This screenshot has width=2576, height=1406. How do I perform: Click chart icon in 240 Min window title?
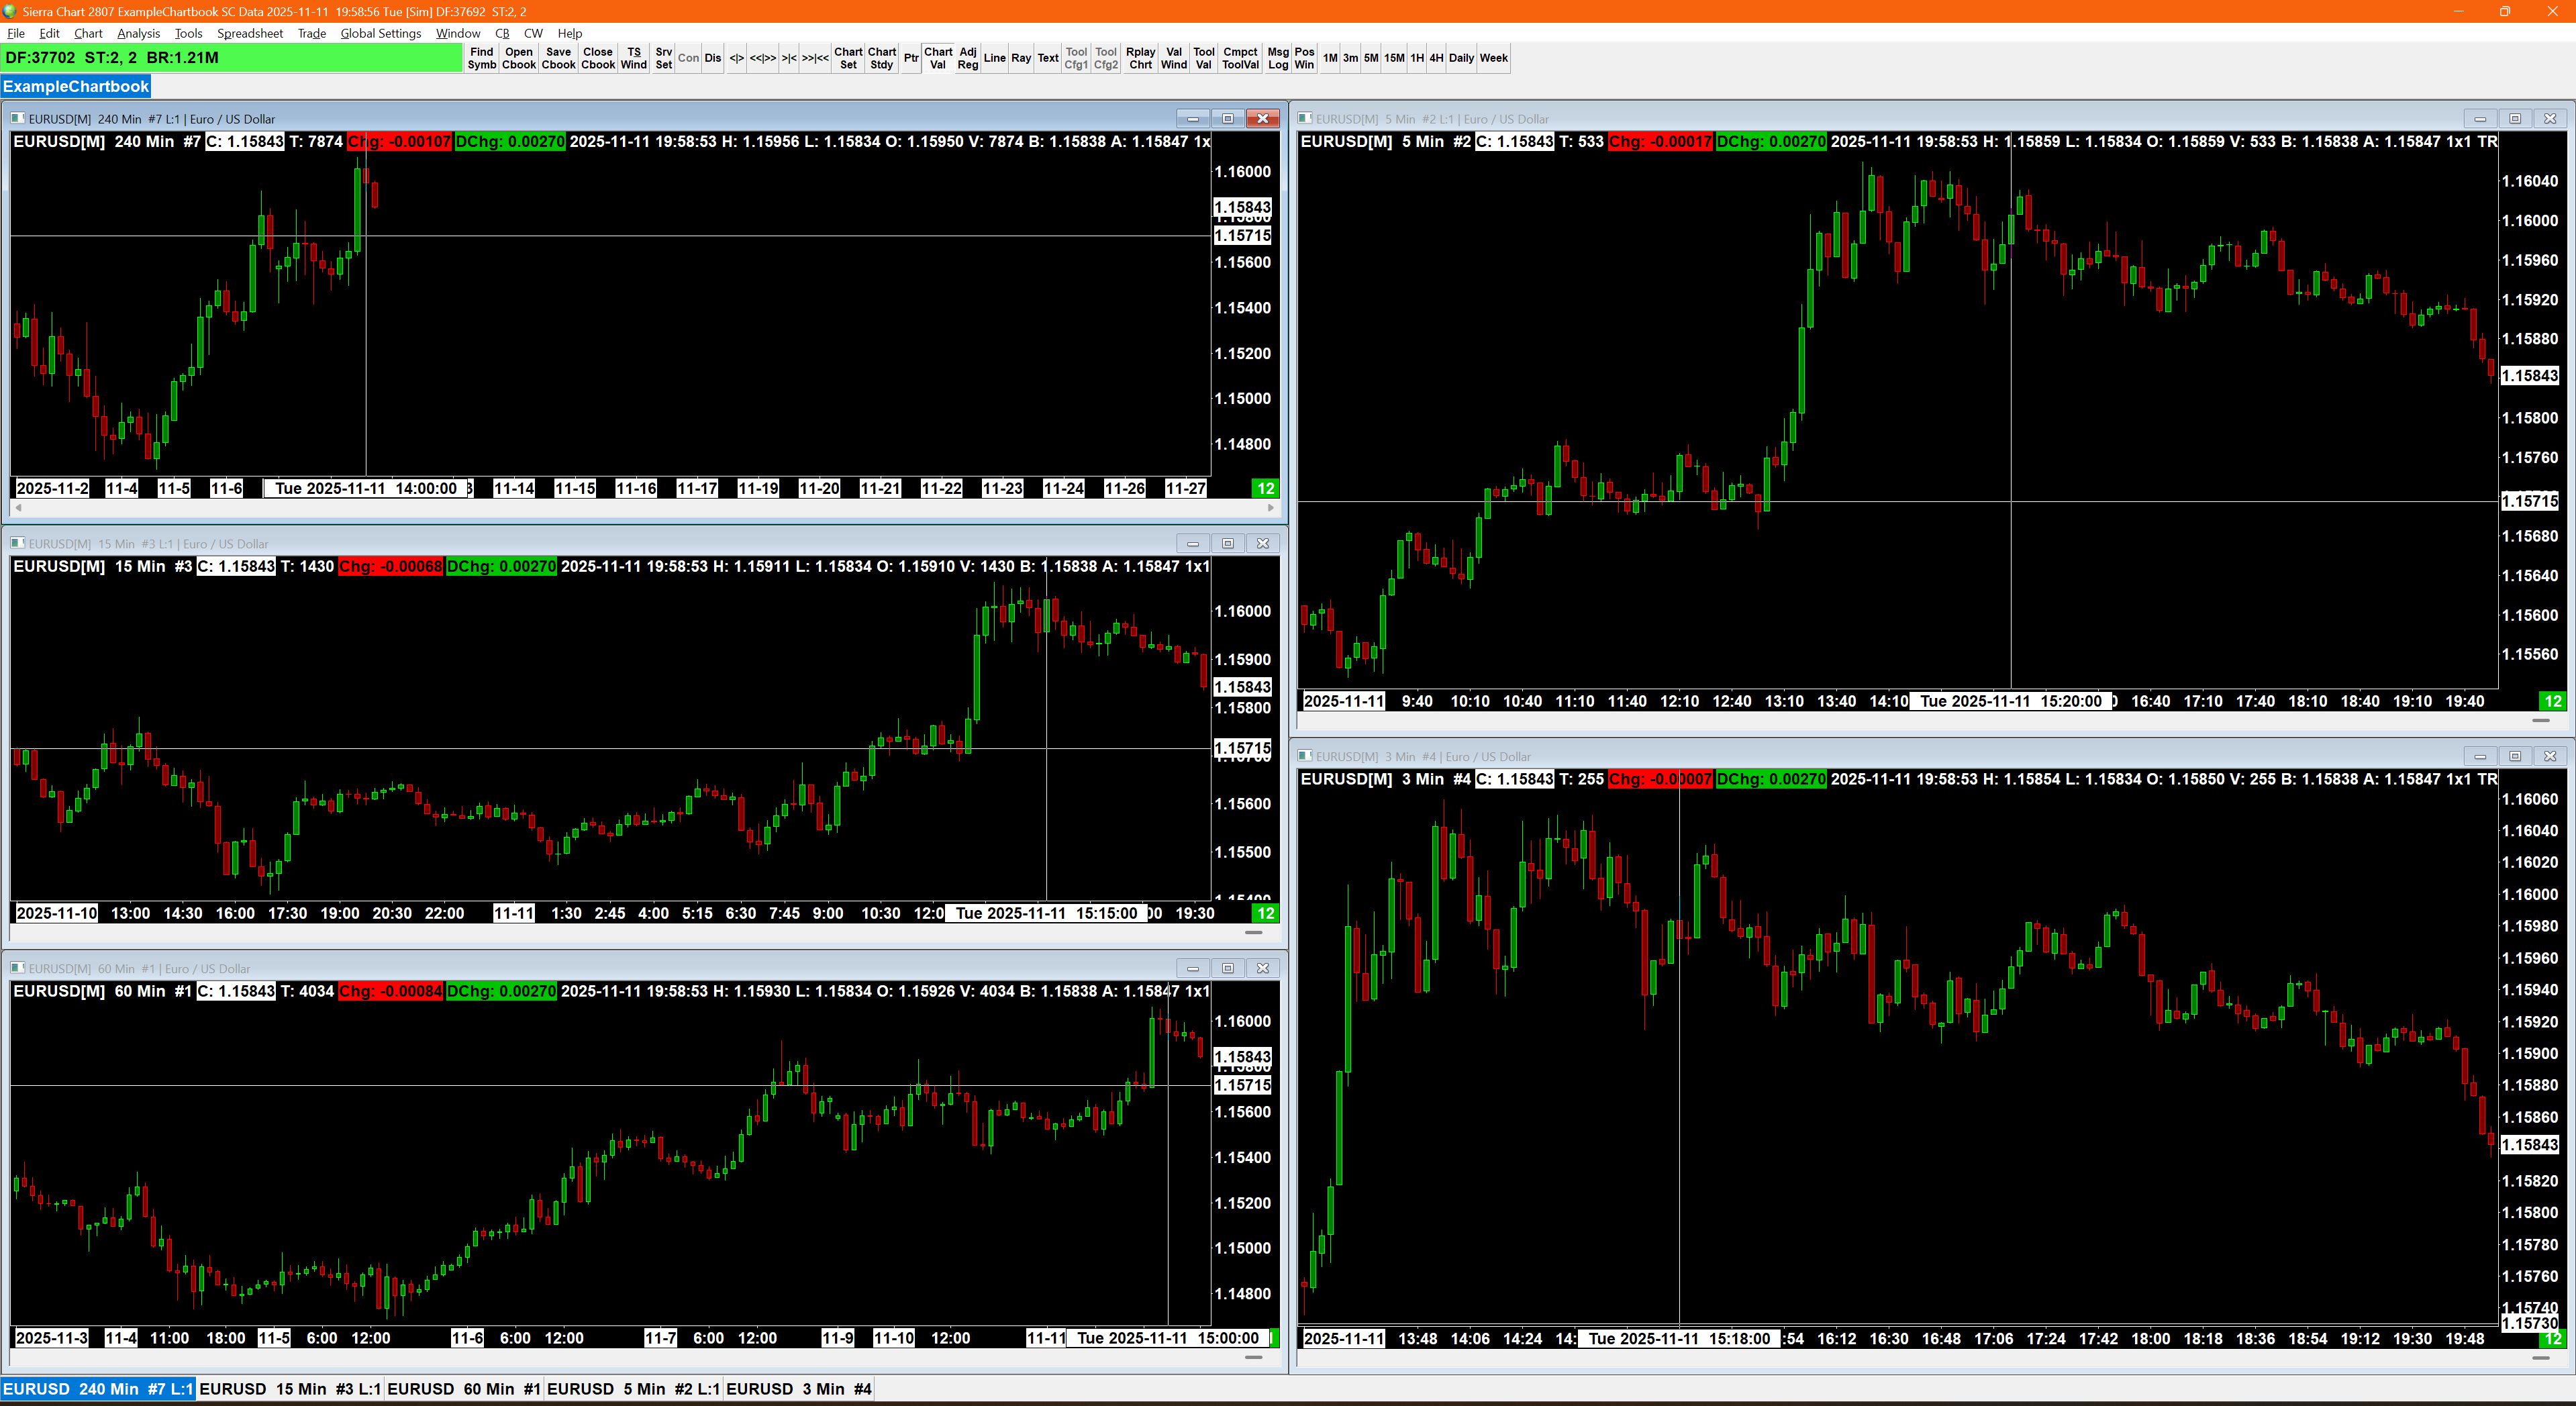(x=18, y=118)
